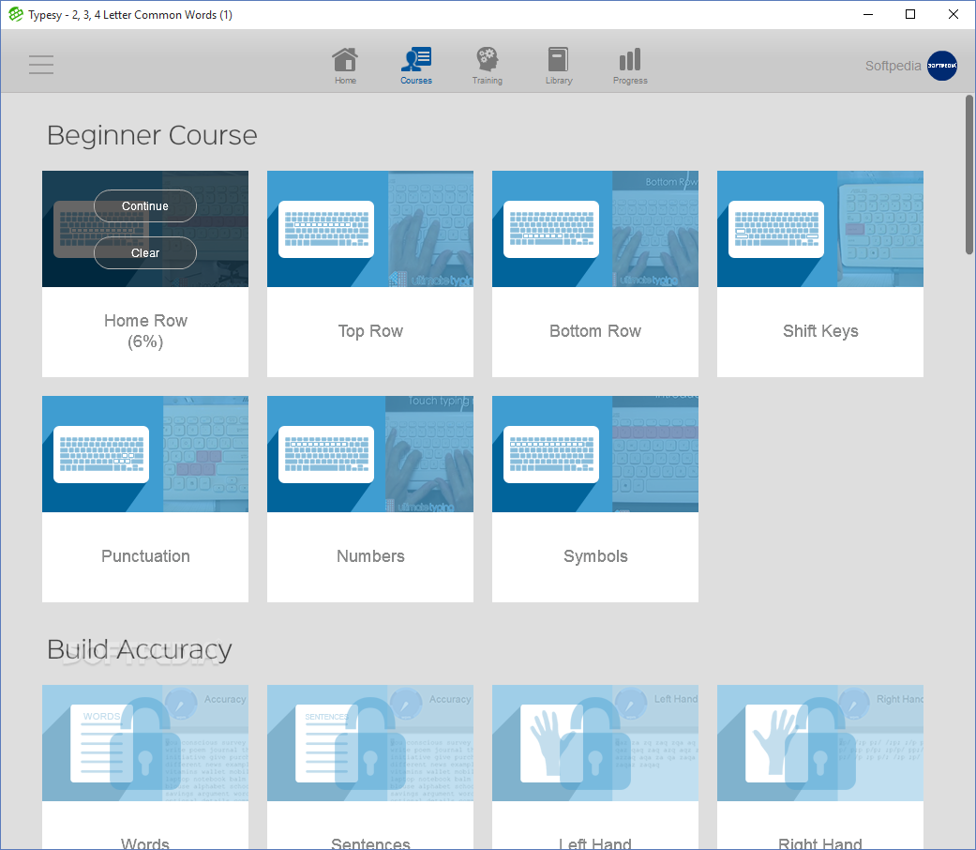The height and width of the screenshot is (850, 976).
Task: Clear Home Row course progress
Action: pos(145,252)
